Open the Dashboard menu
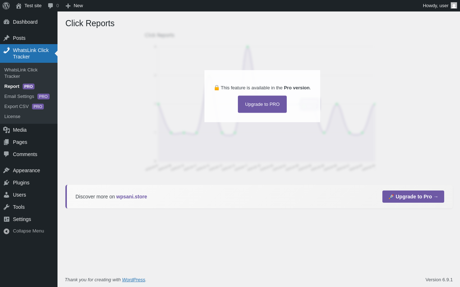The image size is (460, 287). 29,22
